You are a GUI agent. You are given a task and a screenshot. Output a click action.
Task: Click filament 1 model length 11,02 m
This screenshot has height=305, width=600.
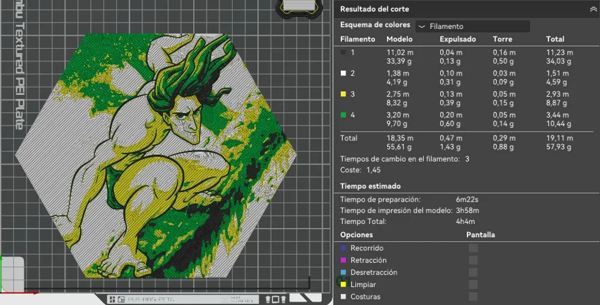pyautogui.click(x=400, y=52)
